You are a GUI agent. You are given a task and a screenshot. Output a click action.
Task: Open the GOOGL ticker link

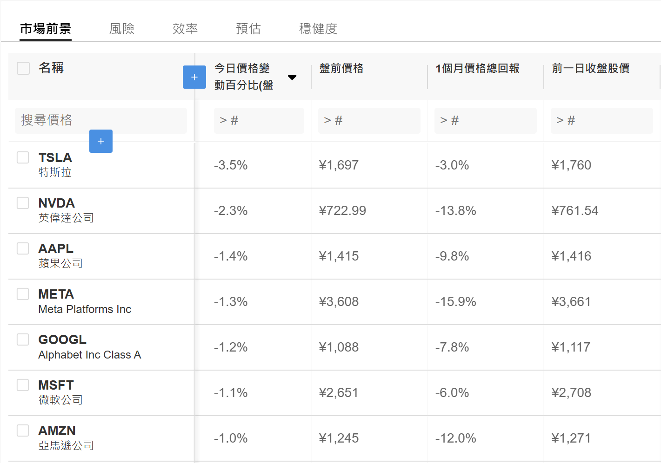click(x=62, y=339)
